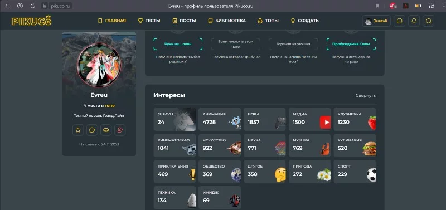Open the Имидж interest card
Image resolution: width=446 pixels, height=210 pixels.
tap(220, 198)
